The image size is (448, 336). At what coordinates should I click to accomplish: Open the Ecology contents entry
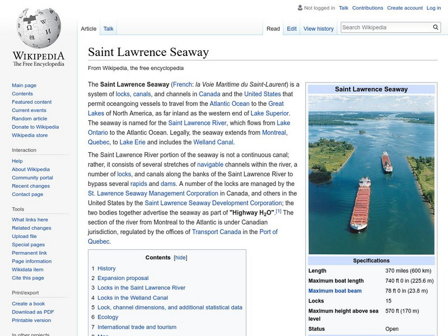(106, 317)
